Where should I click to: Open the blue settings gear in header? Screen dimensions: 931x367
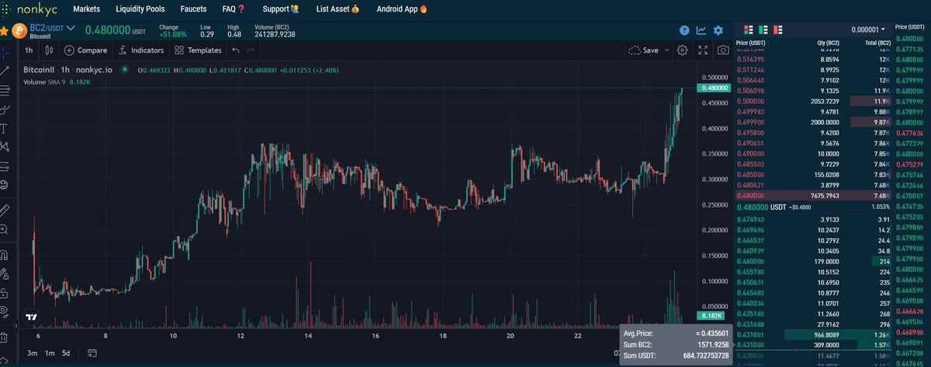718,31
